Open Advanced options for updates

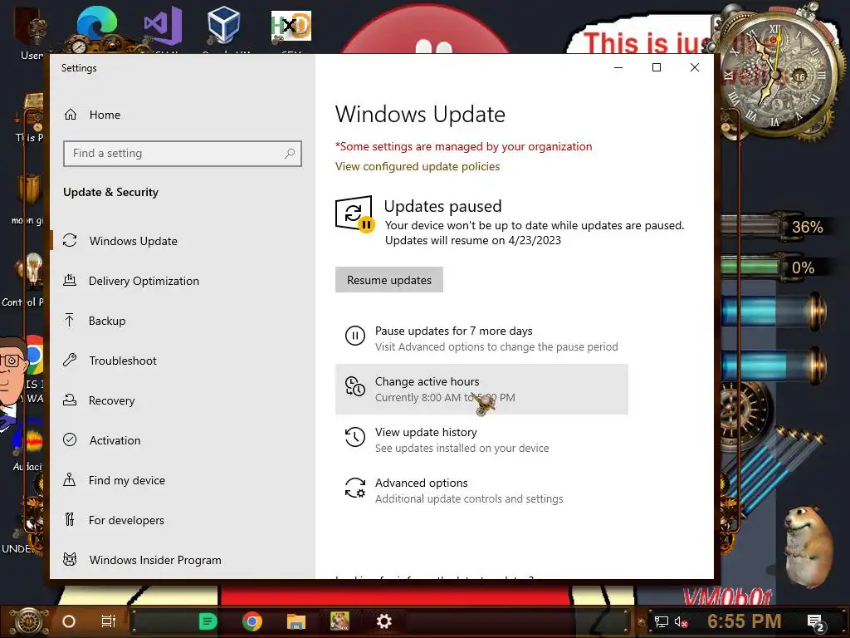481,490
